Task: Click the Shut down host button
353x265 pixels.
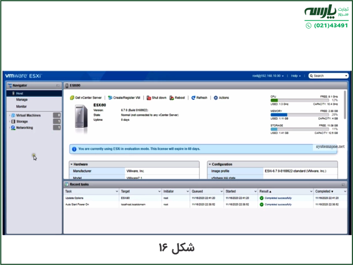Action: 157,97
